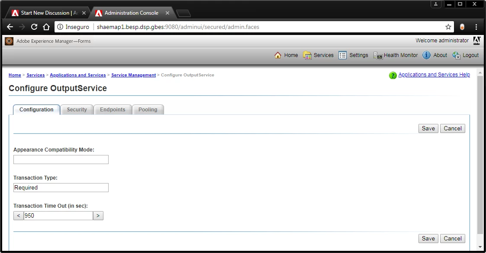The width and height of the screenshot is (486, 253).
Task: Click the browser address bar URL
Action: click(x=178, y=27)
